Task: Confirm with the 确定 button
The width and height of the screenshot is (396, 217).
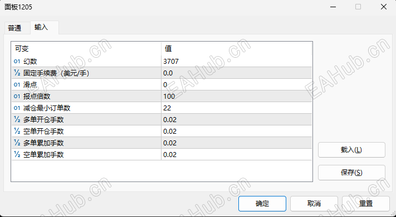Action: click(x=262, y=204)
